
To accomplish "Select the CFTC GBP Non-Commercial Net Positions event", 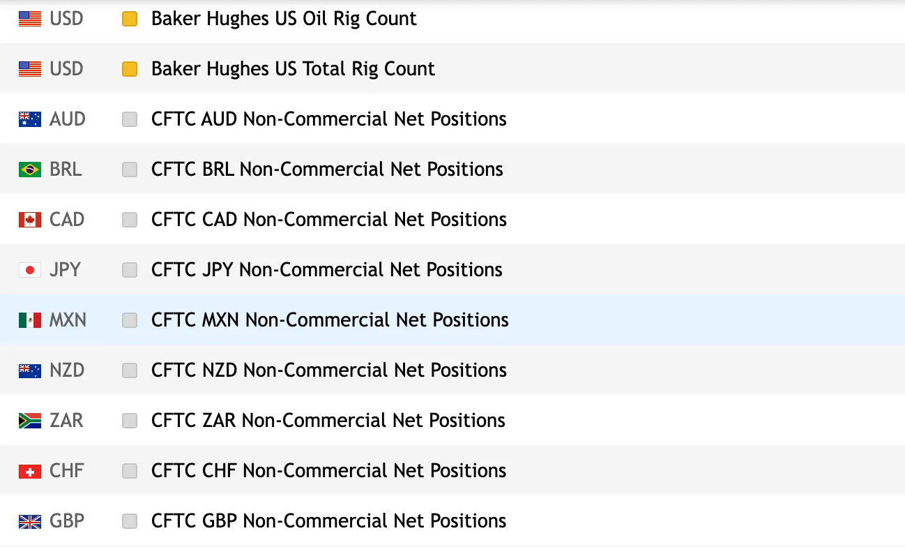I will pyautogui.click(x=329, y=521).
